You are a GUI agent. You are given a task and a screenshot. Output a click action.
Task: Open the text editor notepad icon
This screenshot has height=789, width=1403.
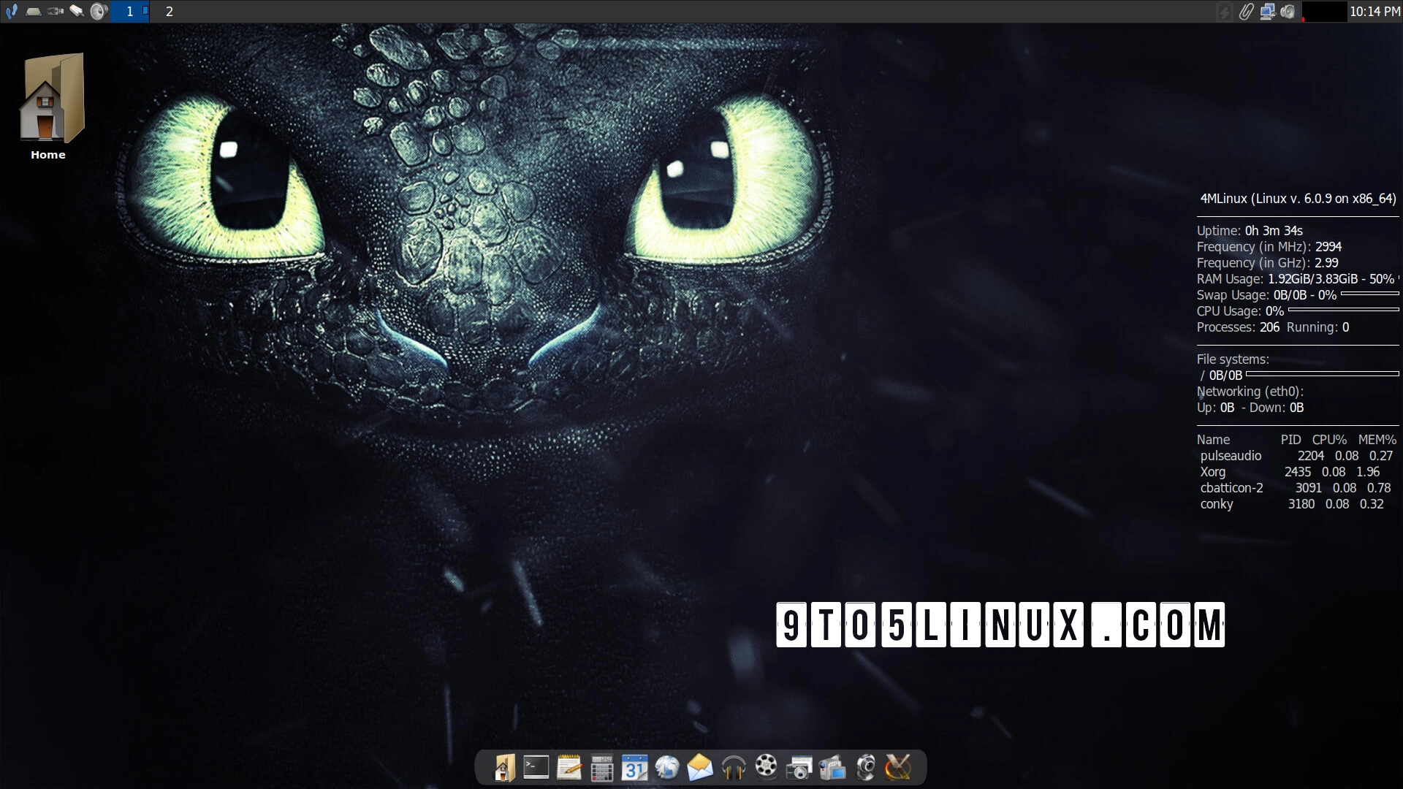[x=569, y=768]
